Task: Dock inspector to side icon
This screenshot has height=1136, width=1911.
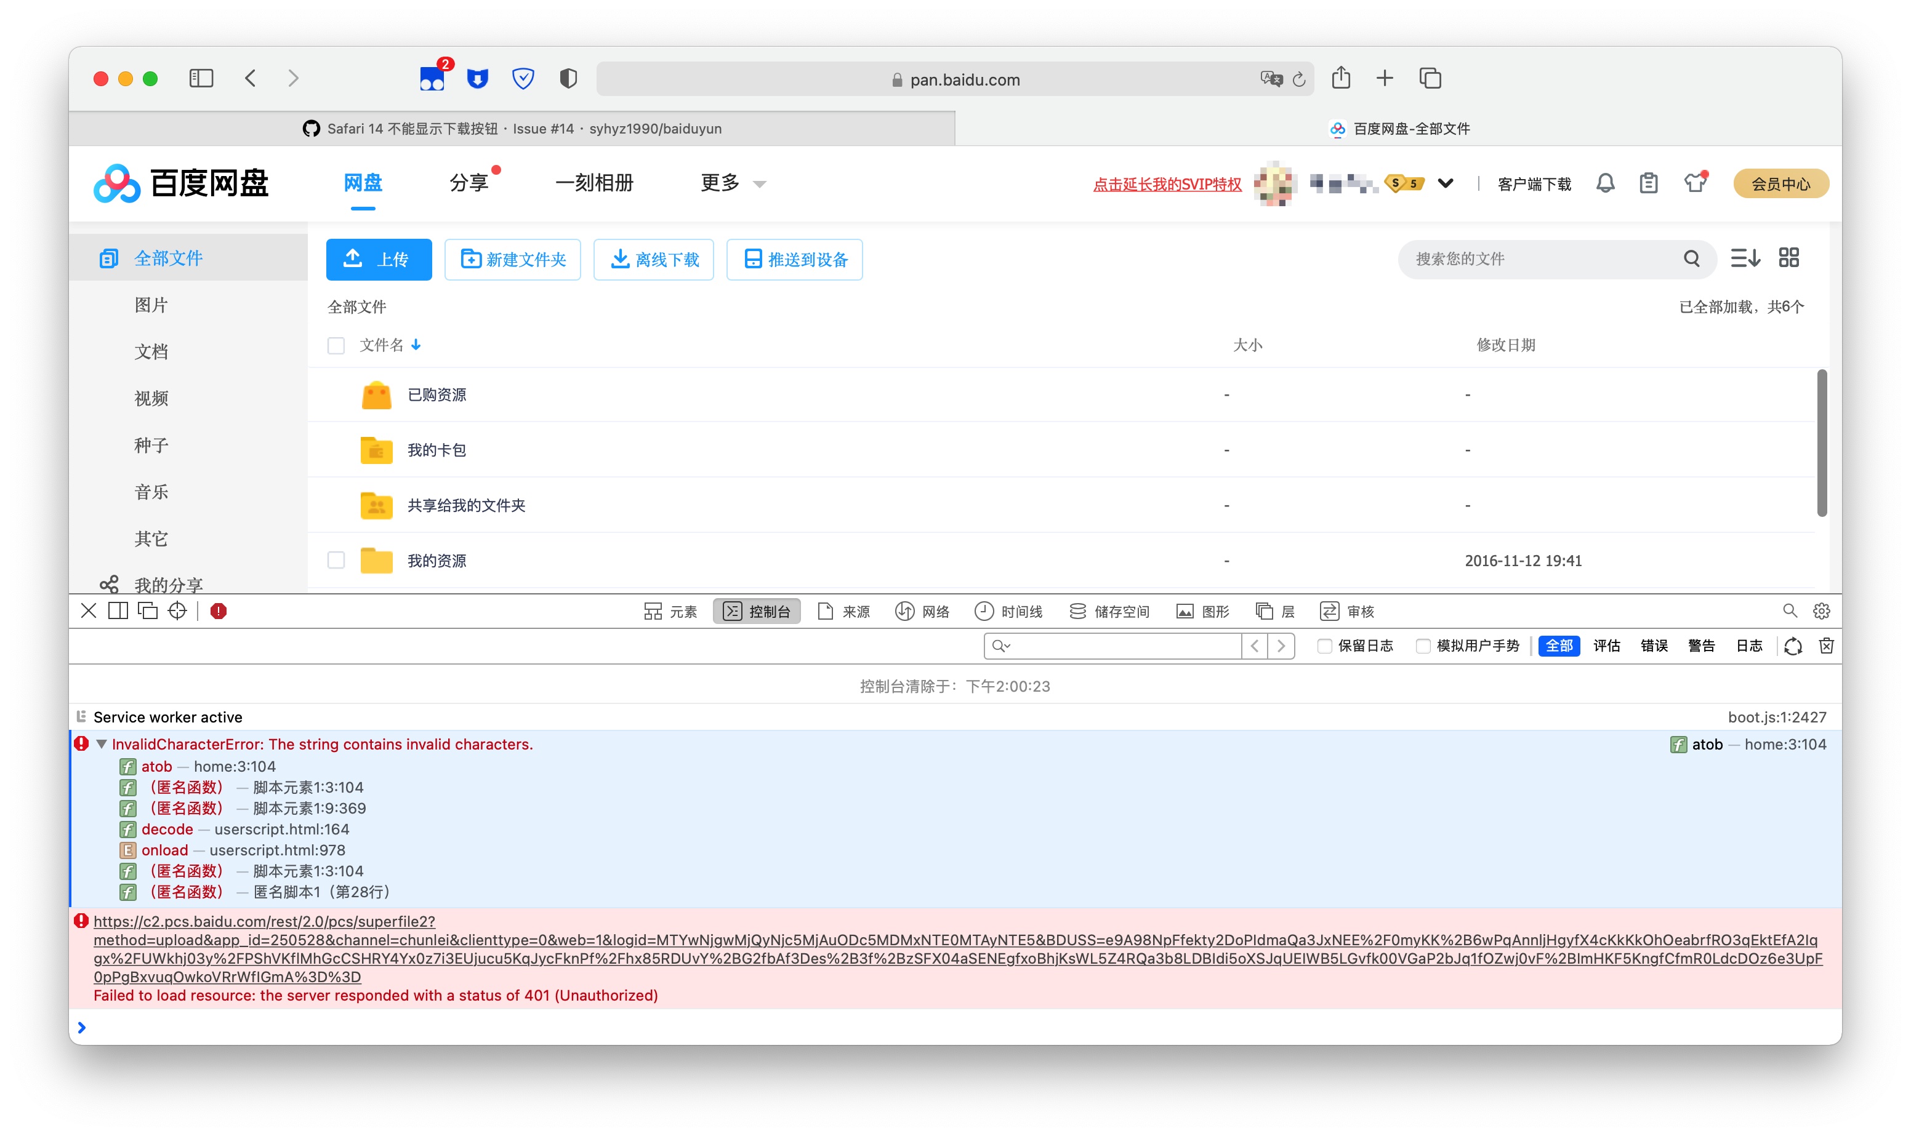Action: click(118, 611)
